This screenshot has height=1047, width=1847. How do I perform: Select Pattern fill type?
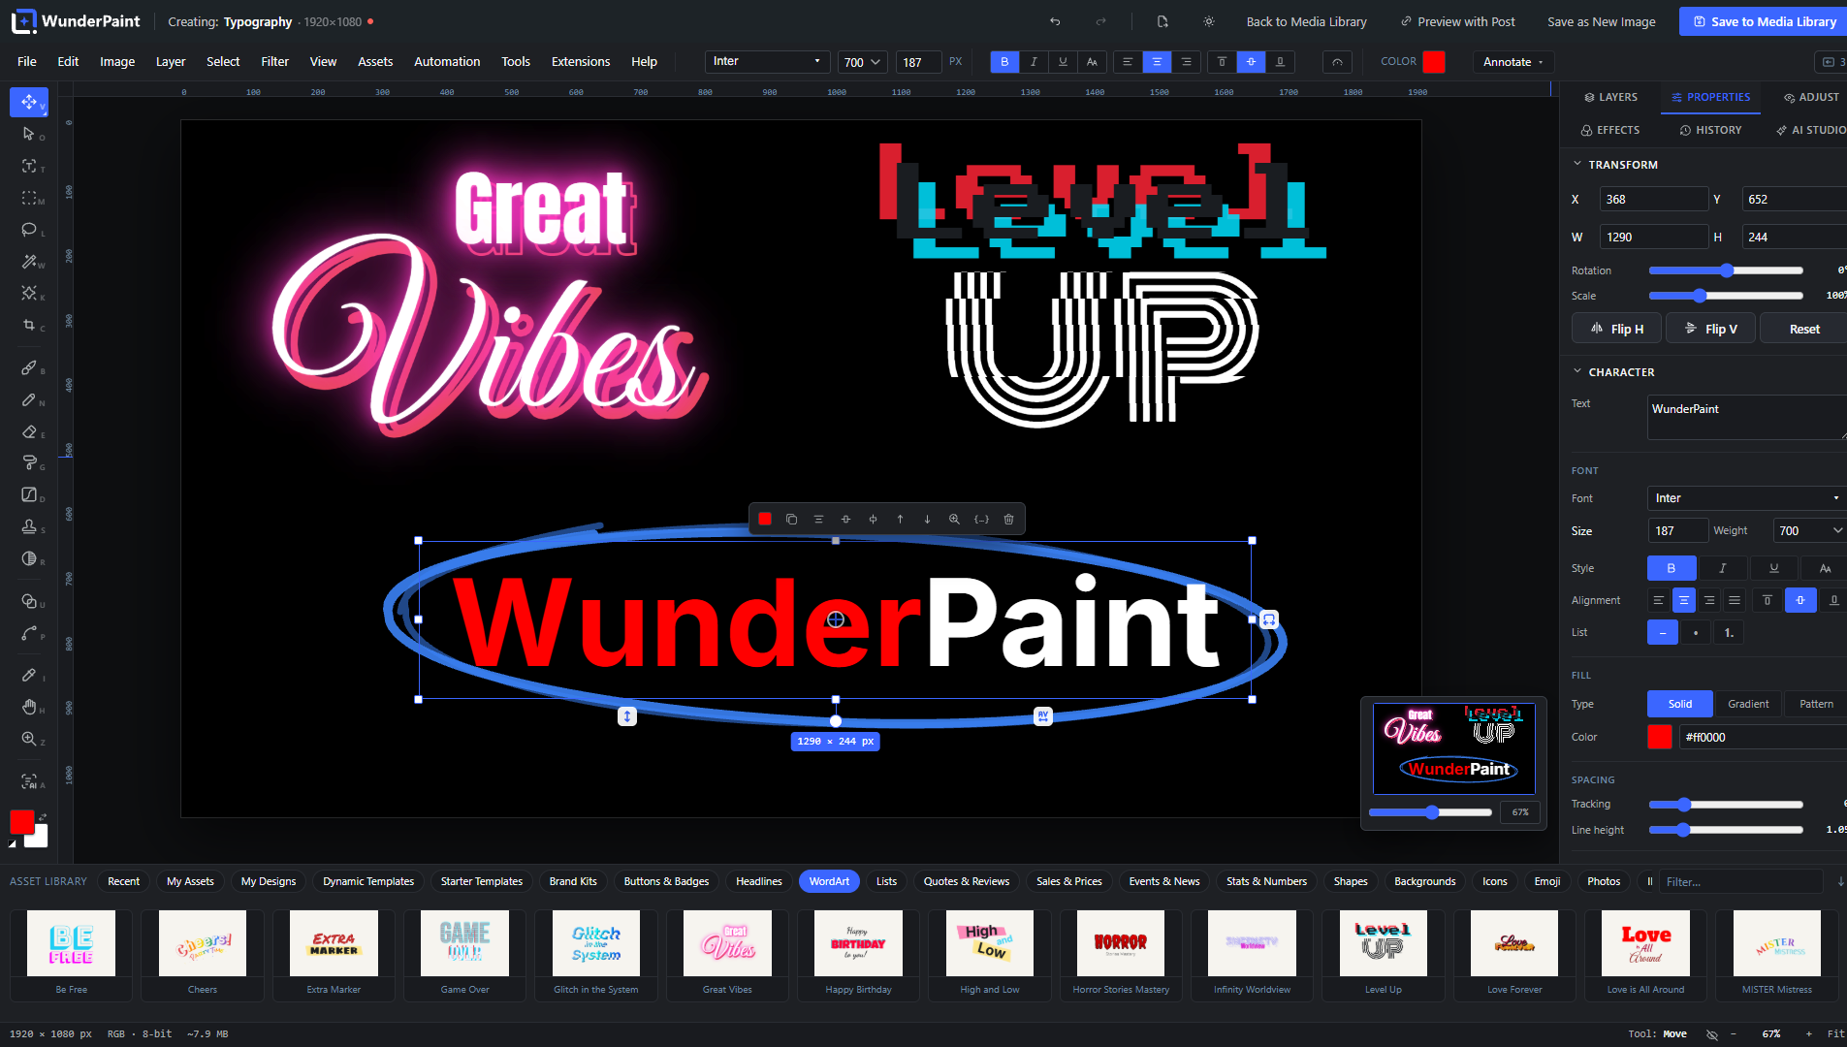(x=1816, y=704)
